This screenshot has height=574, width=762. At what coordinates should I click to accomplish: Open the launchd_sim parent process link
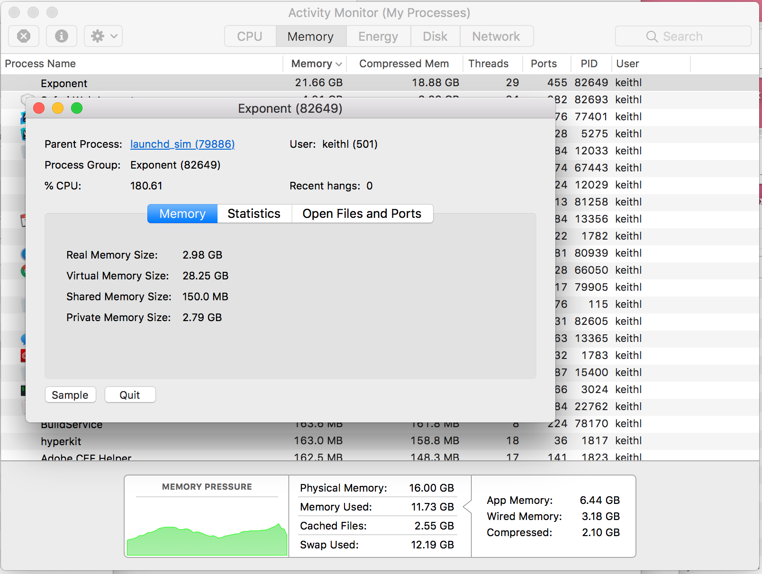(x=182, y=144)
